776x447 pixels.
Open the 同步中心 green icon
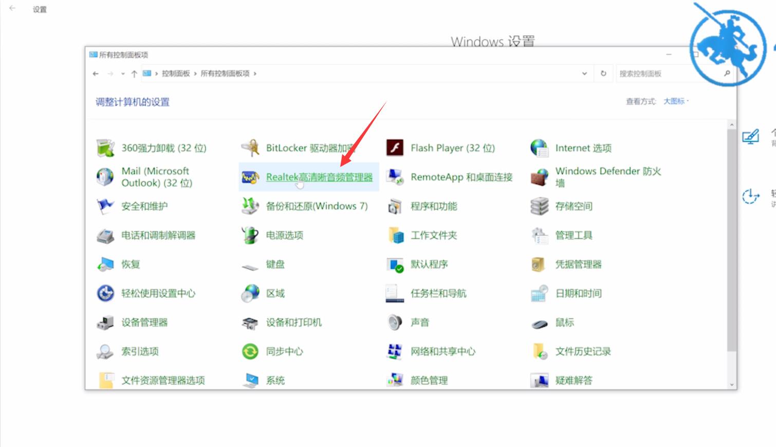tap(250, 351)
